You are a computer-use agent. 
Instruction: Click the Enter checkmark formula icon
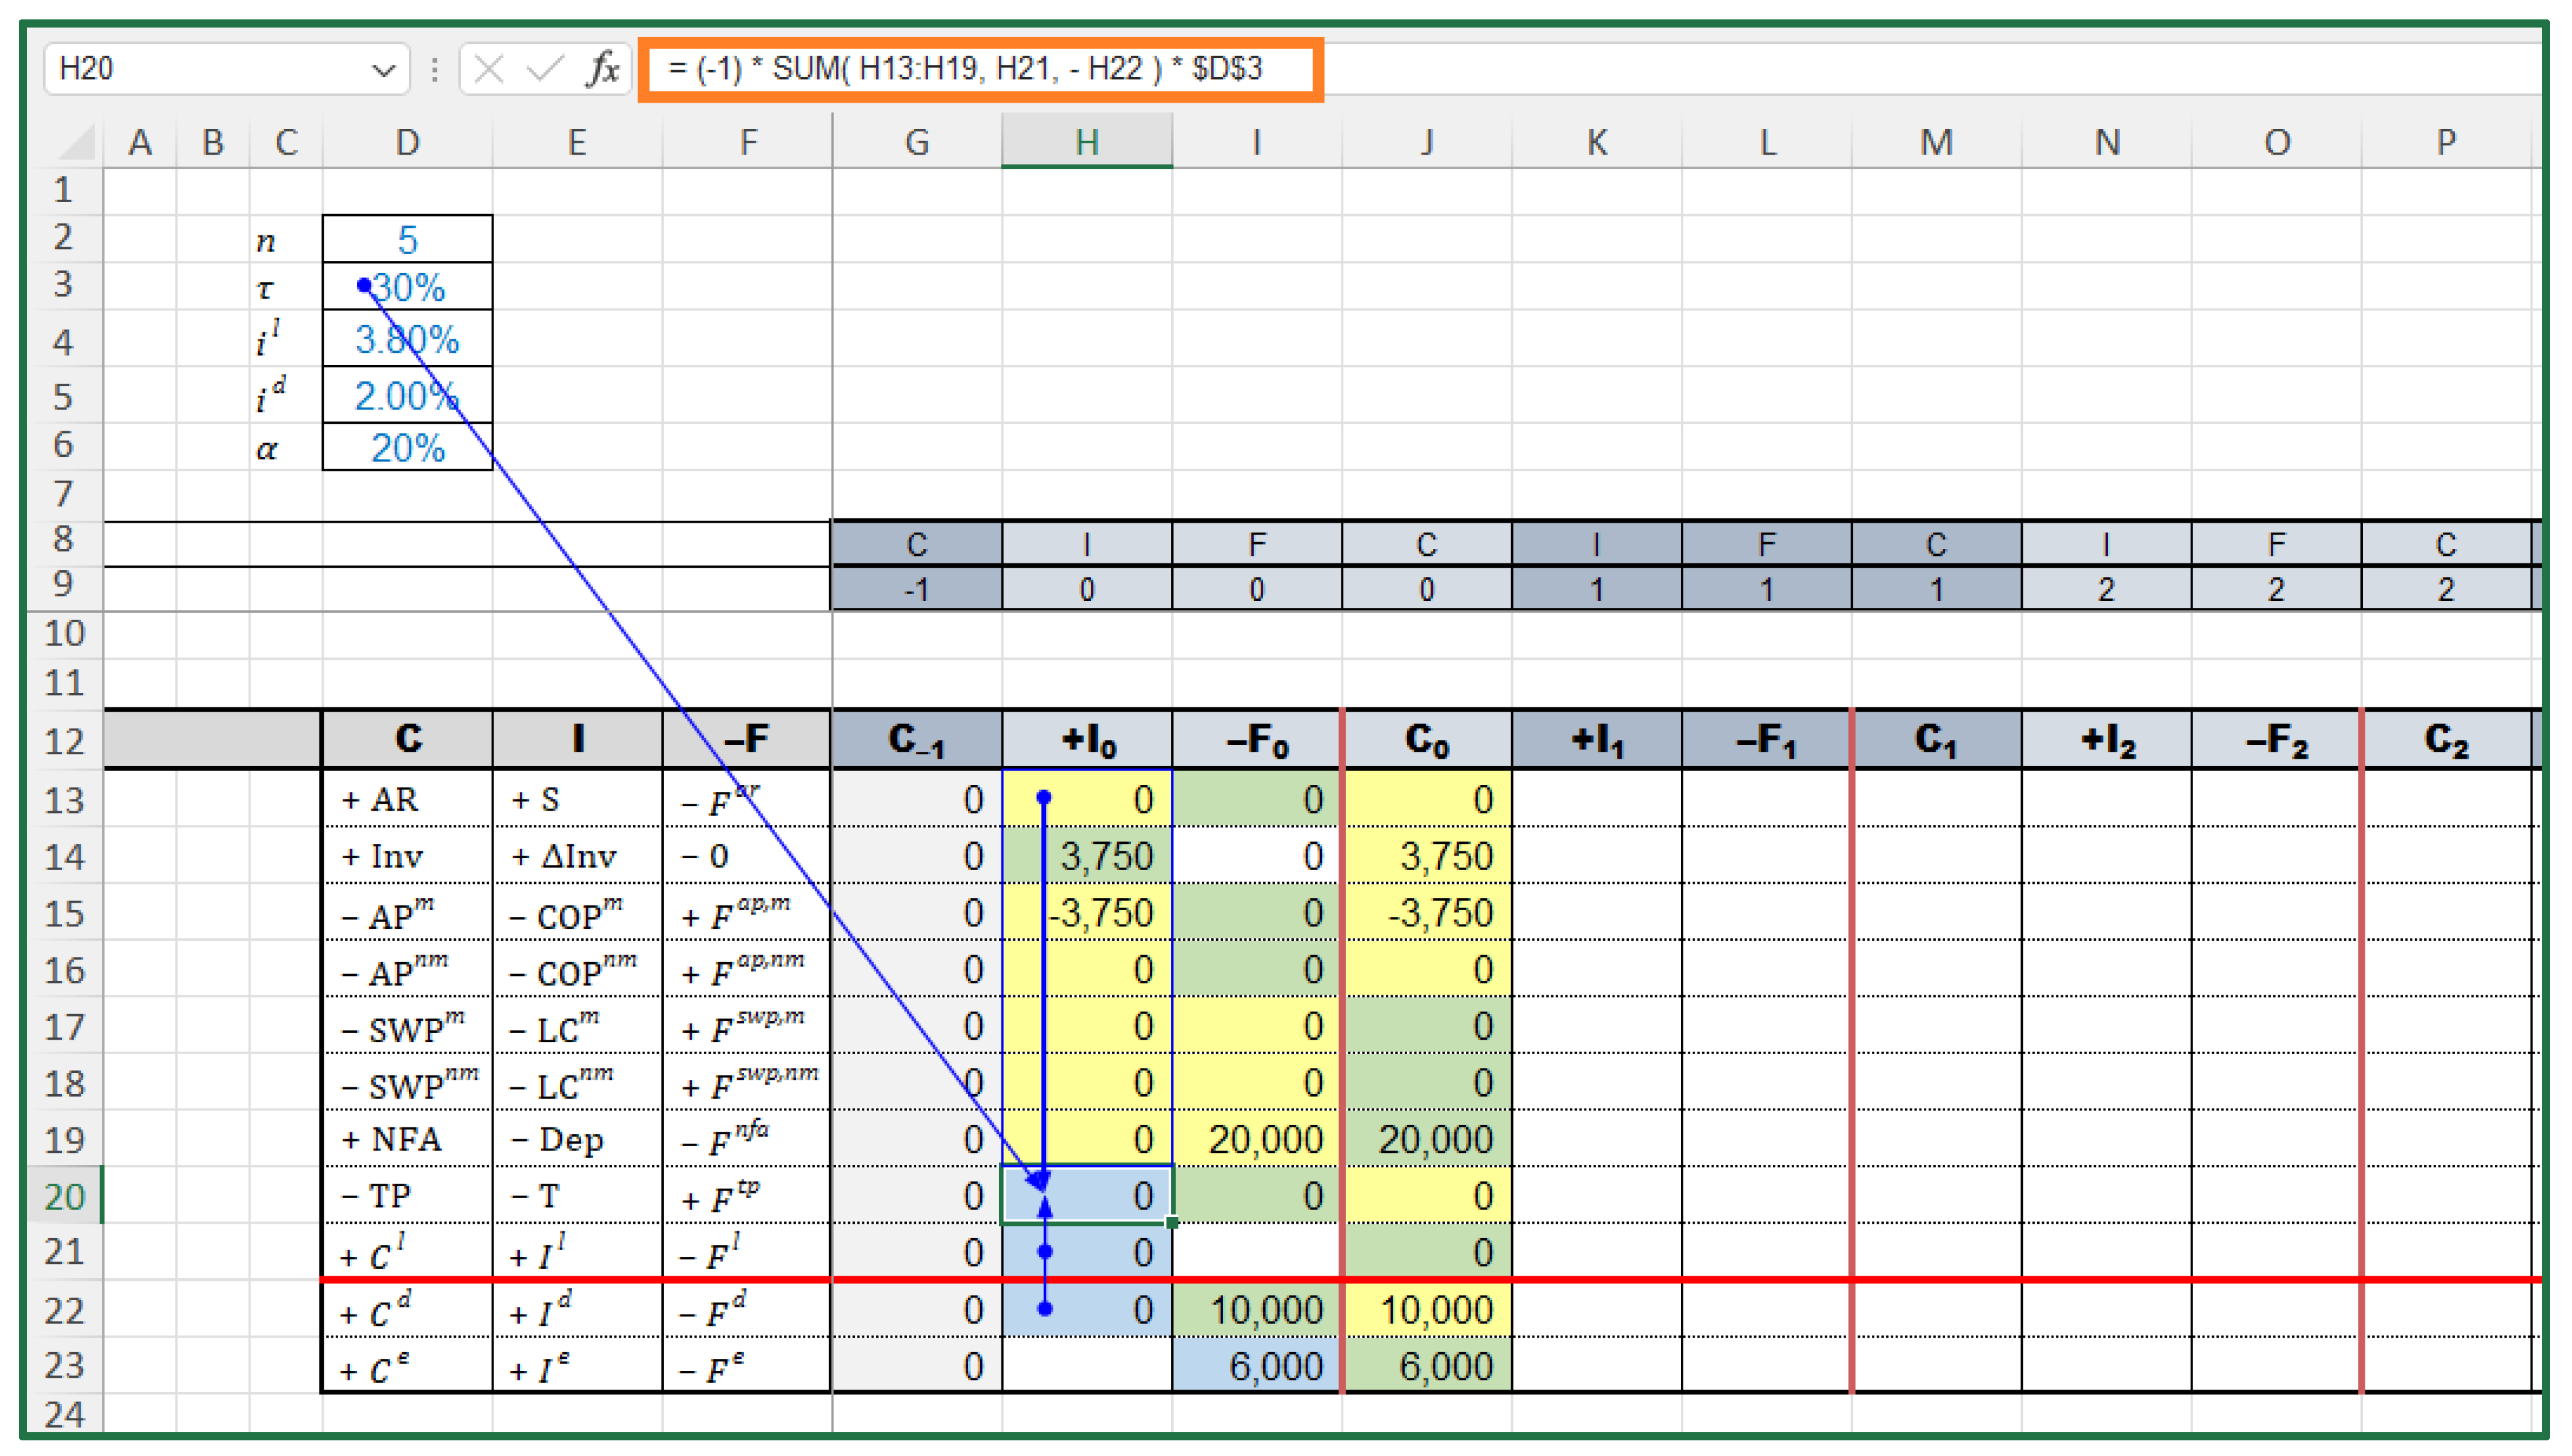point(545,69)
